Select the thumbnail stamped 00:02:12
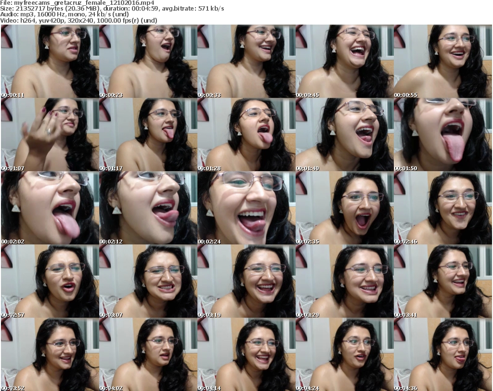The height and width of the screenshot is (391, 493). [148, 208]
